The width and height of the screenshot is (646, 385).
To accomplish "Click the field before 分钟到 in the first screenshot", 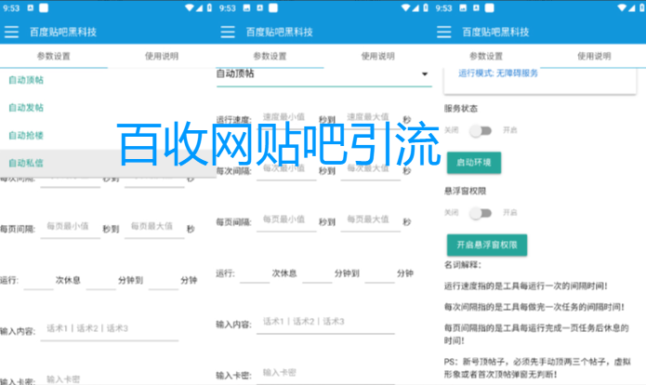I will (101, 281).
